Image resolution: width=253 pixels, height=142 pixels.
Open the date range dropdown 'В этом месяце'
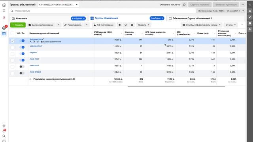pos(221,11)
